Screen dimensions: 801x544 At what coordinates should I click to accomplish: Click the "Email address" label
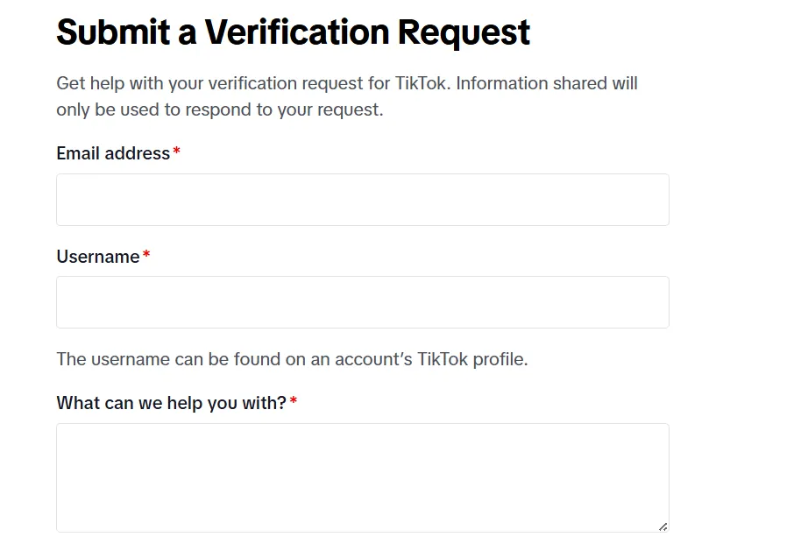coord(112,153)
